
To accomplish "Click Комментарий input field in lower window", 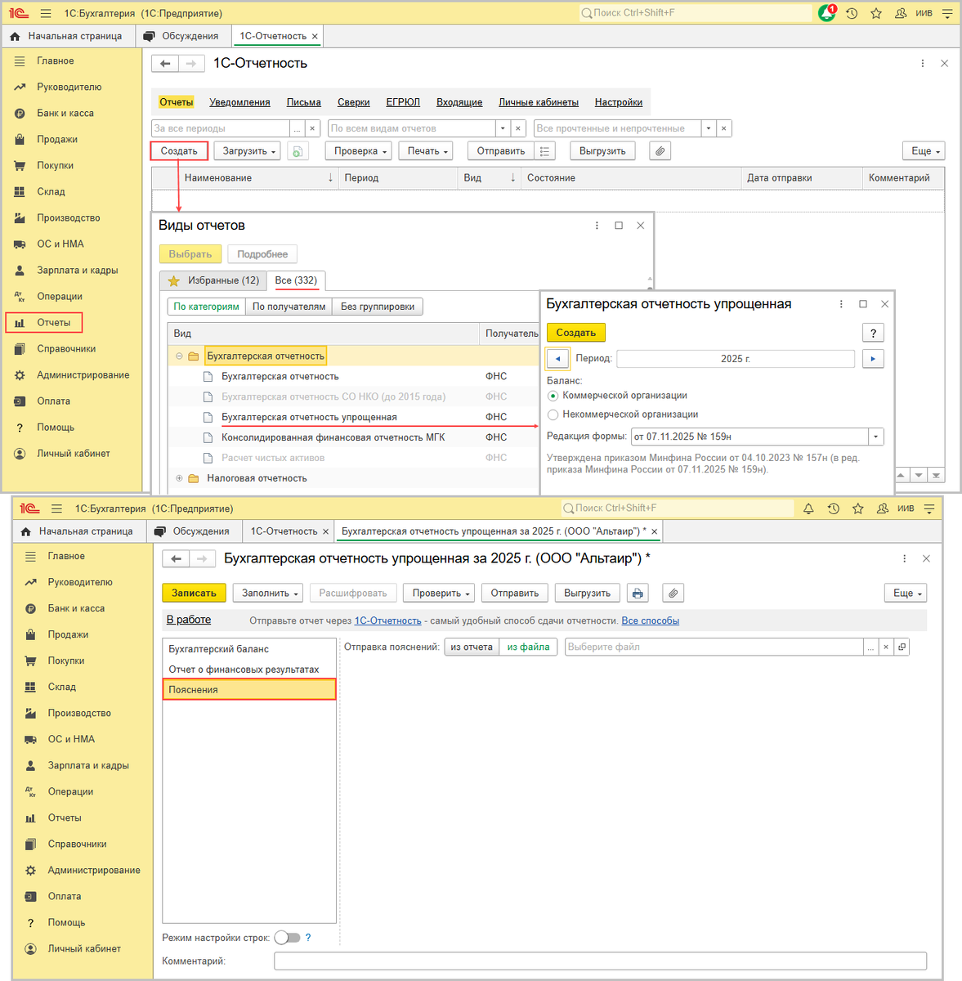I will pyautogui.click(x=600, y=961).
